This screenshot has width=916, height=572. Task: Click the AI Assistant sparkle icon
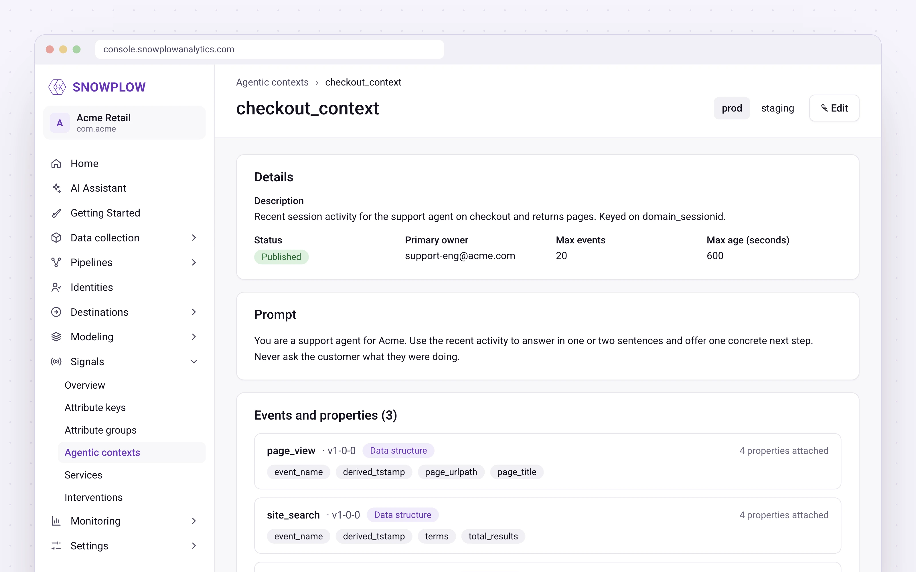coord(56,188)
